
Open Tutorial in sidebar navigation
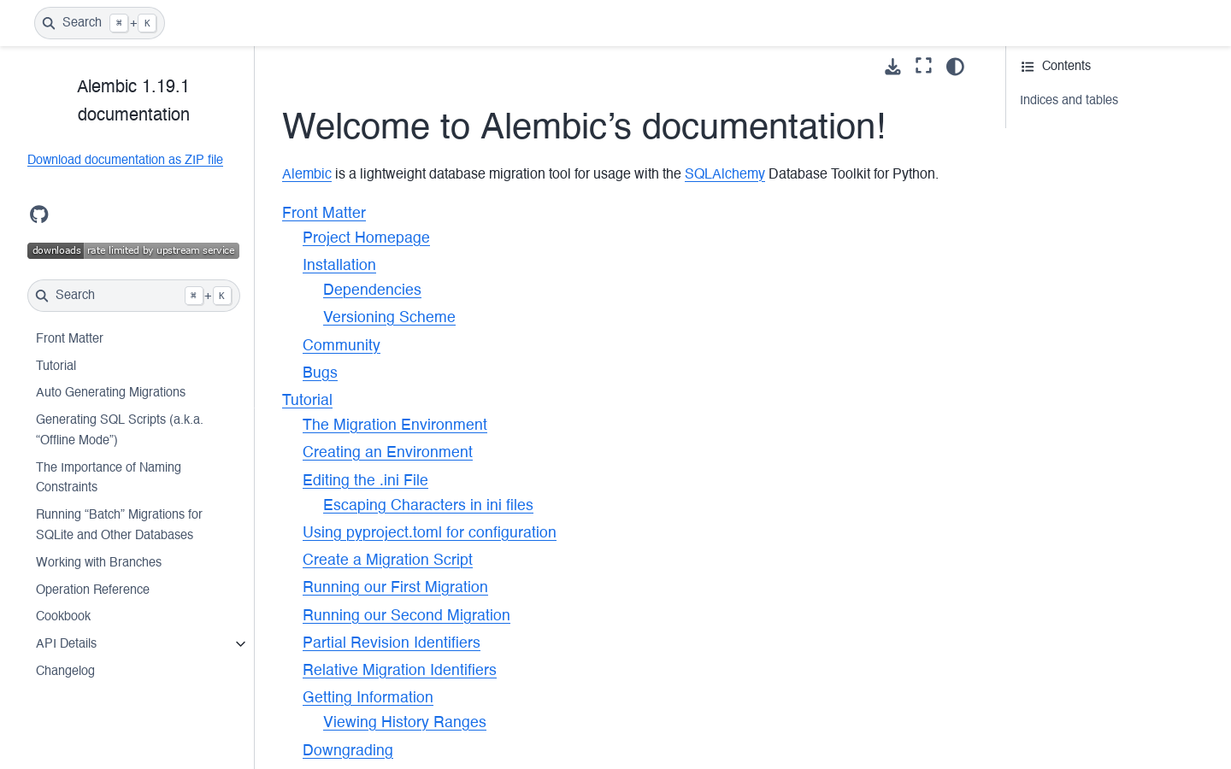click(x=56, y=366)
